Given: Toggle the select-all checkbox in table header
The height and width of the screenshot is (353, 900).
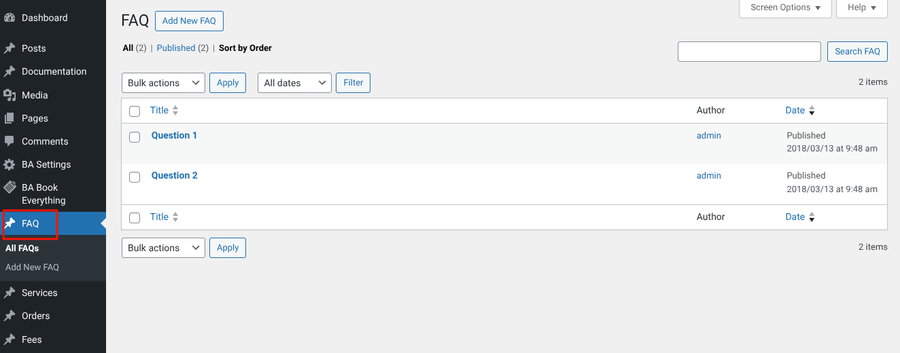Looking at the screenshot, I should [x=135, y=111].
